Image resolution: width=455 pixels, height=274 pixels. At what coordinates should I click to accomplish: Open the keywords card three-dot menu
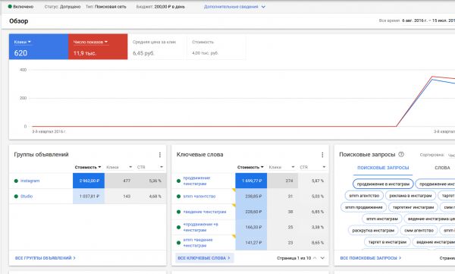pyautogui.click(x=322, y=155)
